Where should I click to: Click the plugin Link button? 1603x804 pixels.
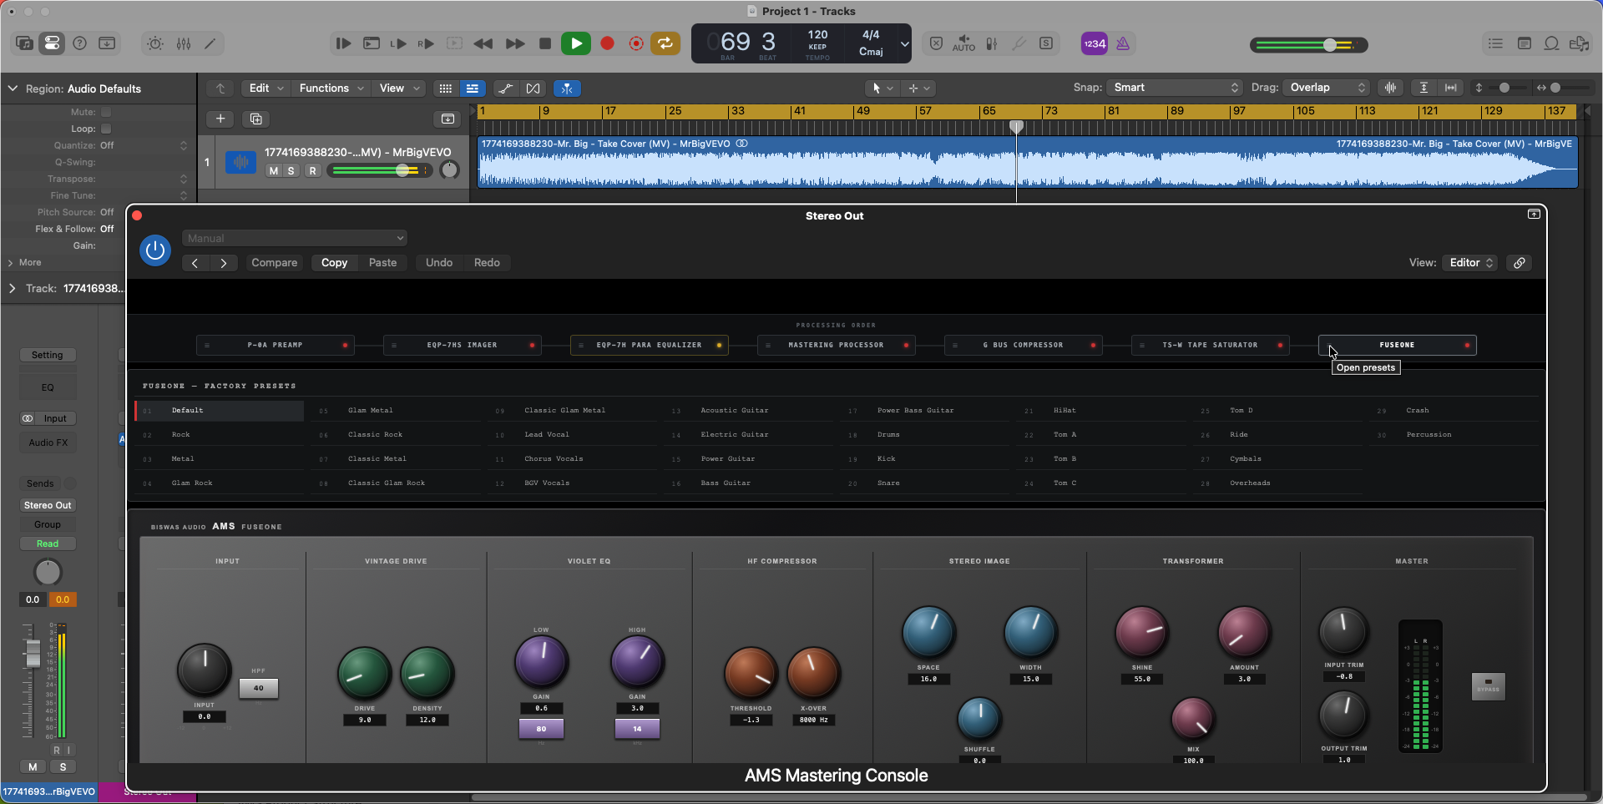[1520, 263]
